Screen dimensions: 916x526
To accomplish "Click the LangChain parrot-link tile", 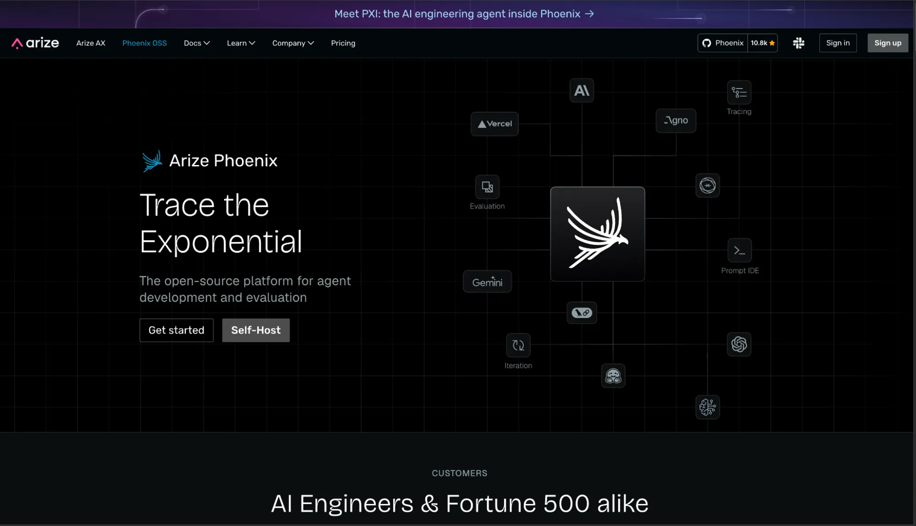I will coord(581,313).
